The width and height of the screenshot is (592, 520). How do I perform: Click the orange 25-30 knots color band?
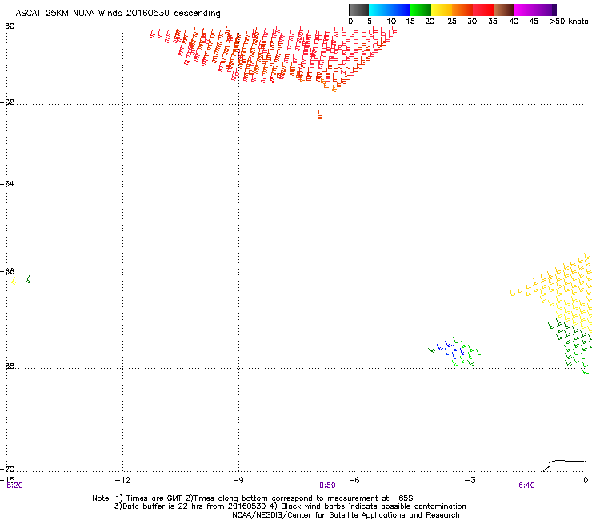click(x=462, y=10)
